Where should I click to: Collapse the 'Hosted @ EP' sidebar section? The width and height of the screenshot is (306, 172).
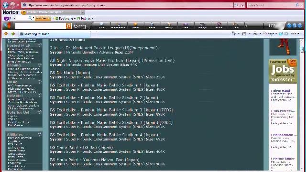(x=40, y=45)
